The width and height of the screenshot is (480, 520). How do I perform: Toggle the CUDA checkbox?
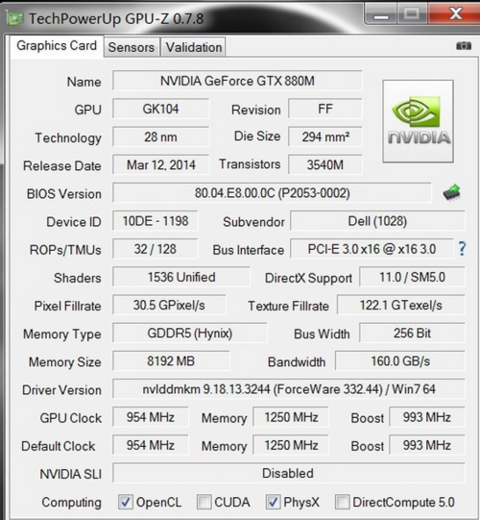(204, 502)
